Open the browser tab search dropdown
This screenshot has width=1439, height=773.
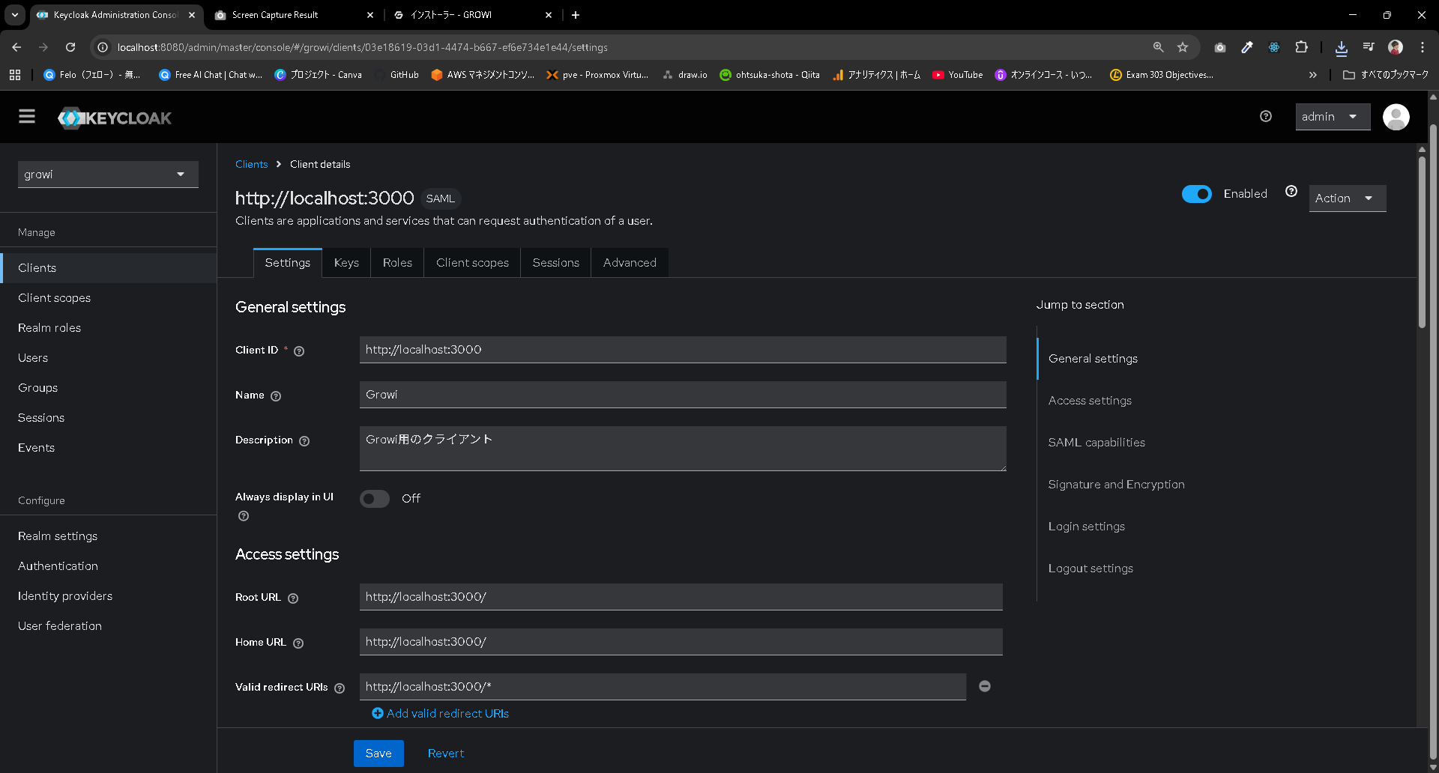[15, 14]
